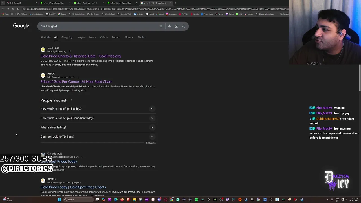Image resolution: width=361 pixels, height=203 pixels.
Task: Open the Prime Video bookmark
Action: pos(207,14)
